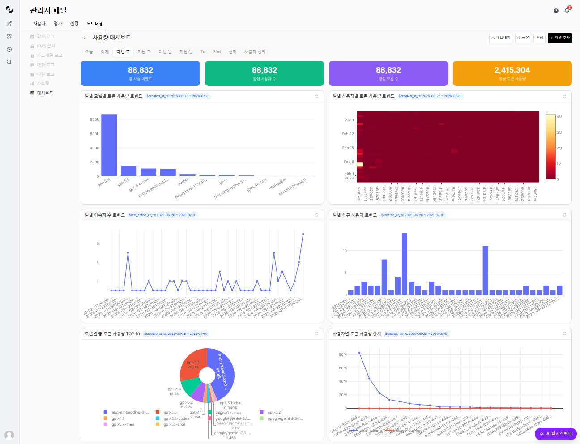The width and height of the screenshot is (580, 444).
Task: Refresh the 일별 모델별 토큰 사용량 트렌드 panel
Action: 316,96
